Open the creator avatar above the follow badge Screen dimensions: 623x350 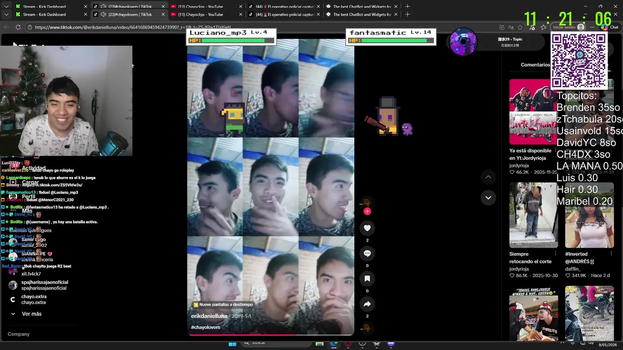(x=367, y=202)
